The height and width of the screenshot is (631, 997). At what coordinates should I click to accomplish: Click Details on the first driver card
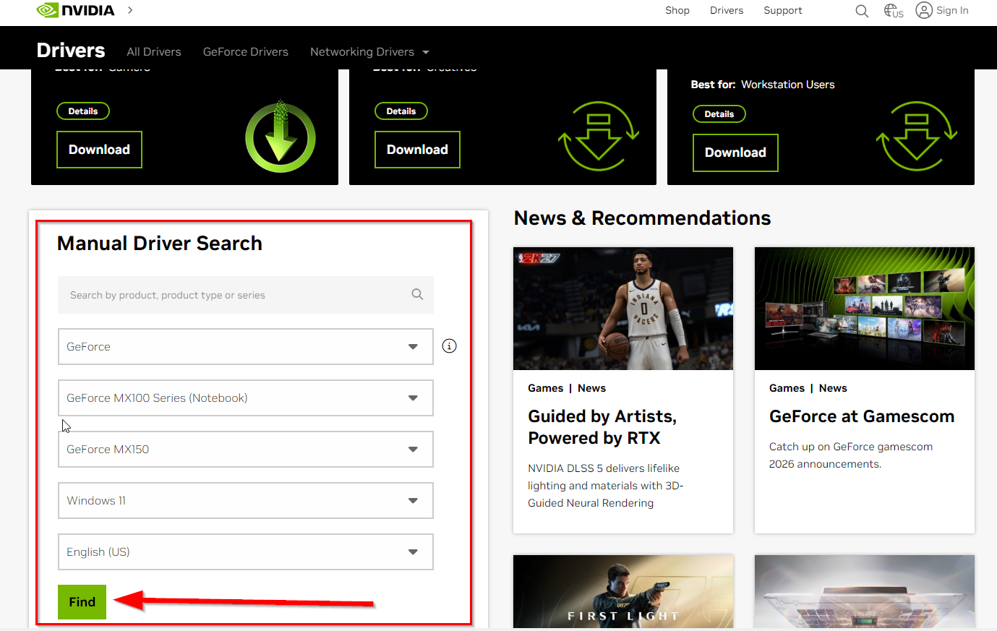[83, 111]
